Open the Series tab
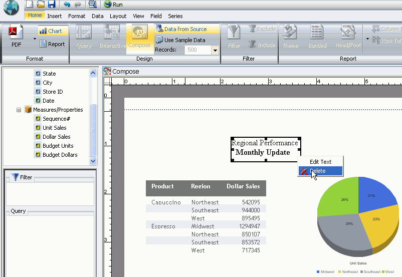The image size is (402, 277). pos(175,16)
